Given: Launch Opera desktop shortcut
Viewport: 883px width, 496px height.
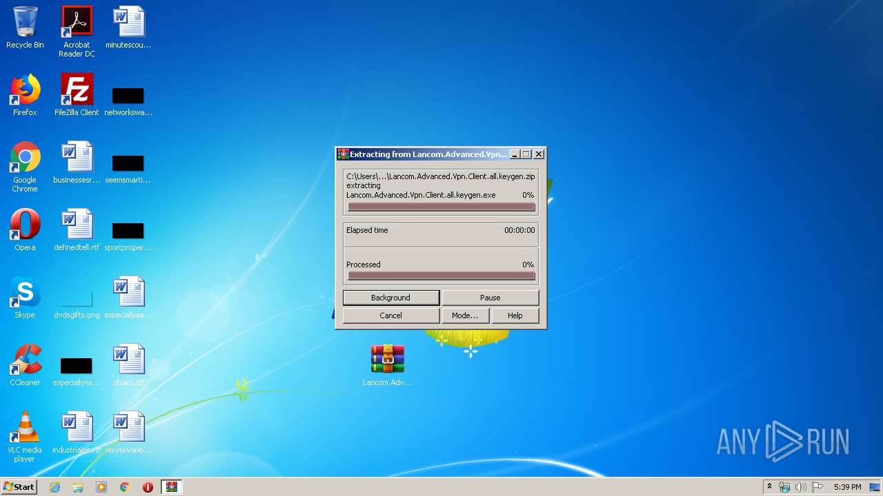Looking at the screenshot, I should 25,230.
